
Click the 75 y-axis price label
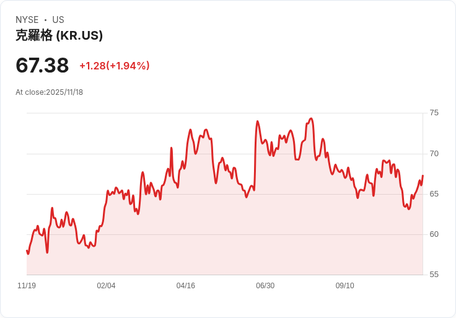point(434,113)
